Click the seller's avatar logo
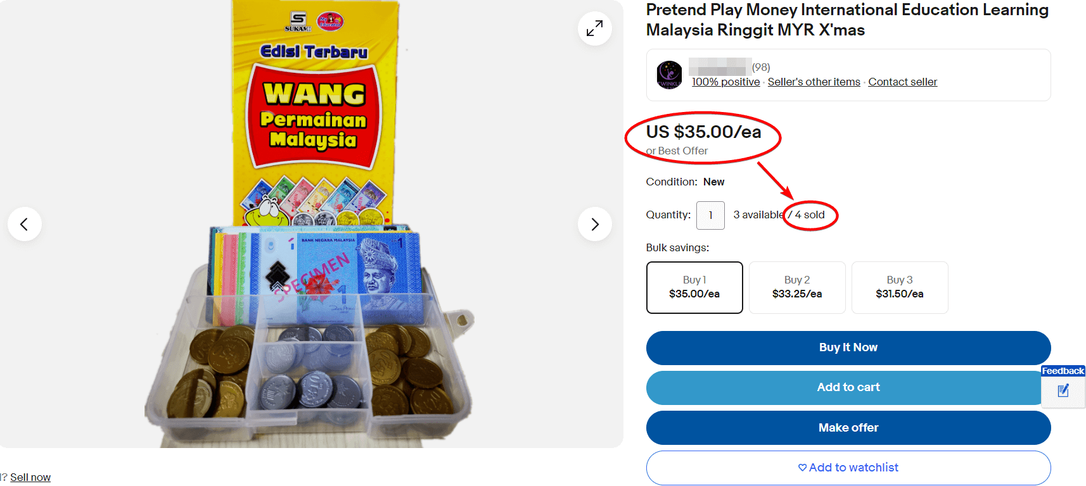 669,75
